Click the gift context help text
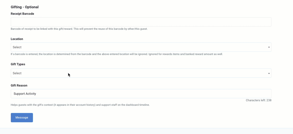 point(80,105)
